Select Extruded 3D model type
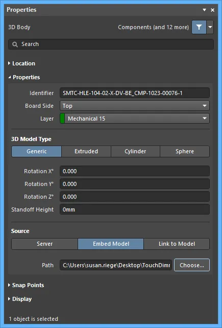 pos(86,151)
